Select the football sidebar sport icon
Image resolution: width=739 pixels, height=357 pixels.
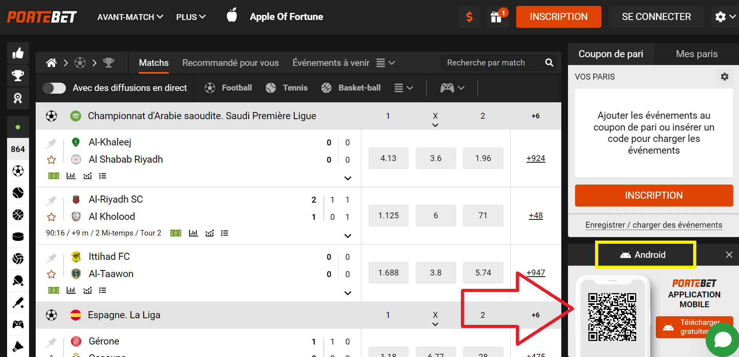point(18,171)
